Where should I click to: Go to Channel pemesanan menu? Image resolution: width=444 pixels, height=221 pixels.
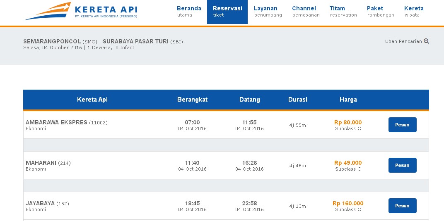coord(304,12)
